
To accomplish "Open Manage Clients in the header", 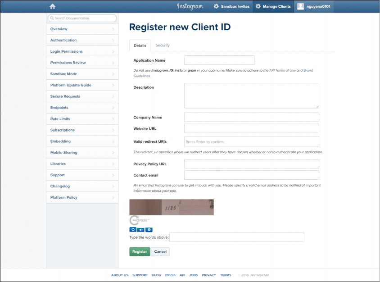I will point(273,7).
